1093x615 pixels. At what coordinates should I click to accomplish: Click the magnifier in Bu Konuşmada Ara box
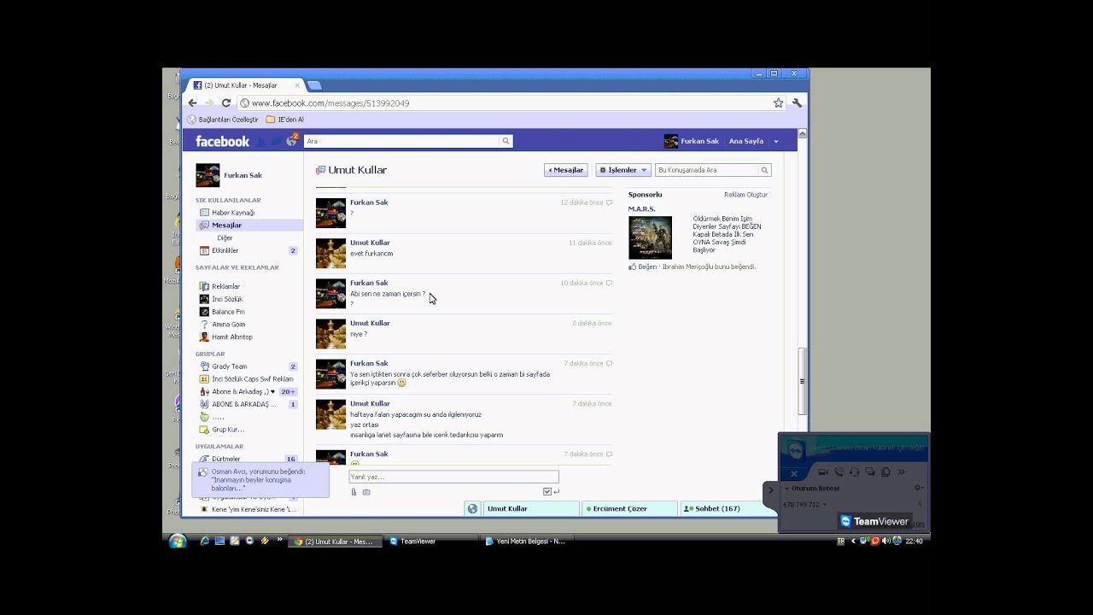click(x=764, y=170)
